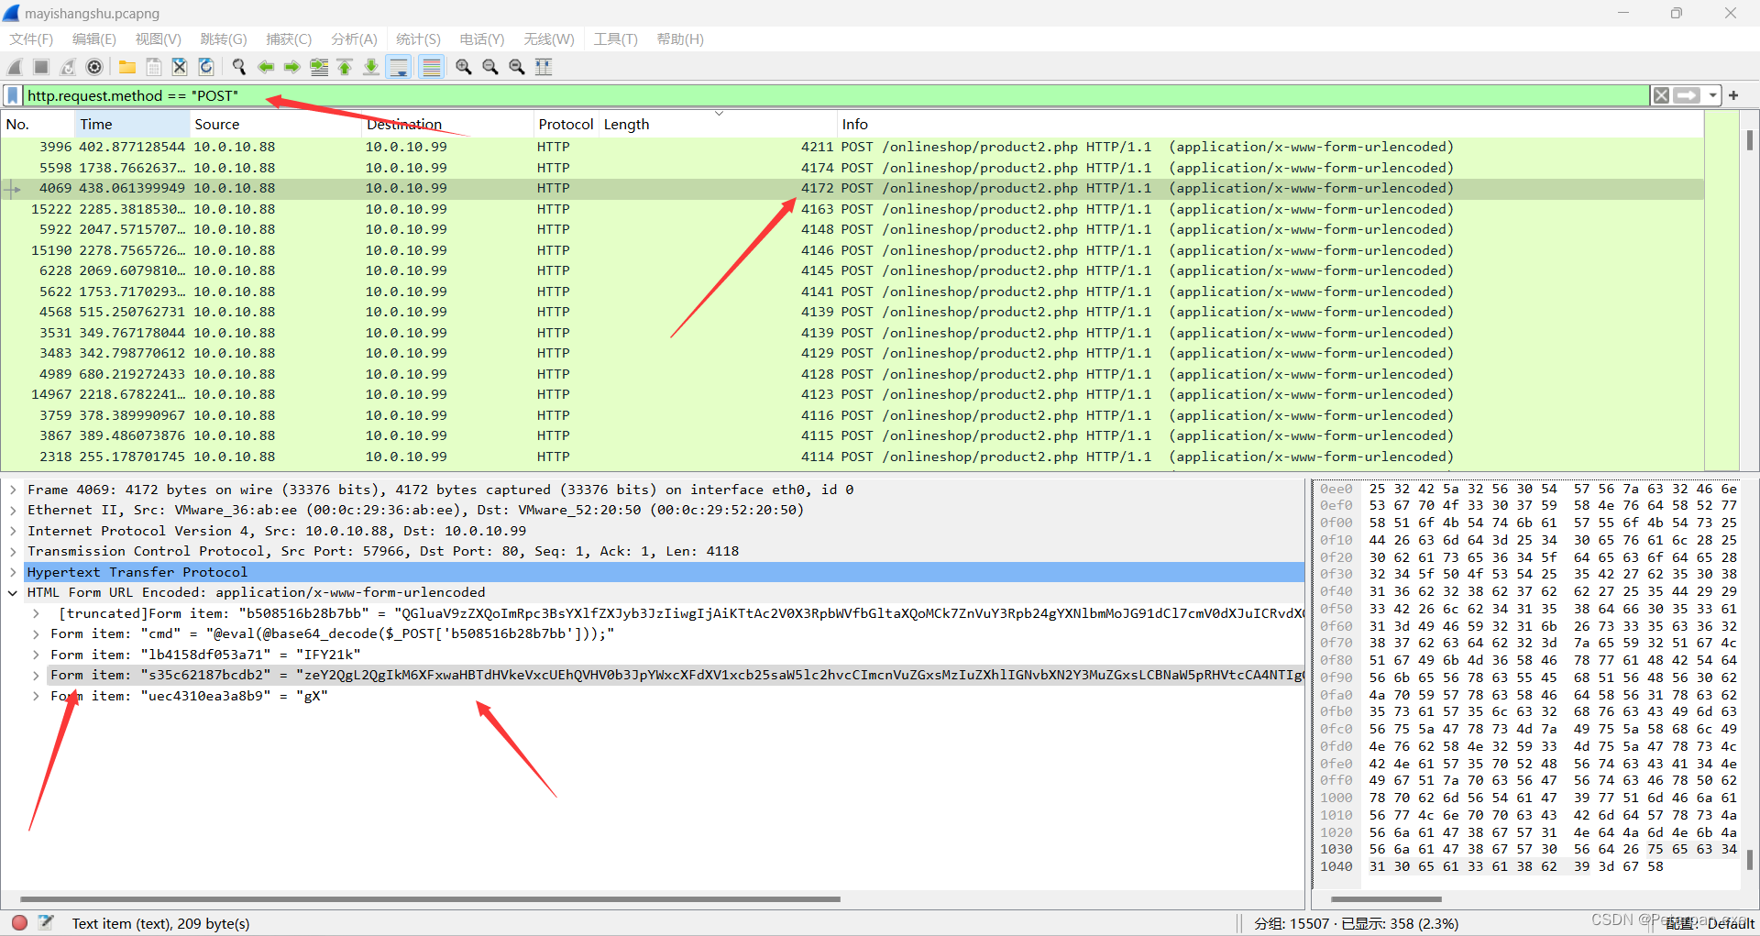Sort by Info column header
The image size is (1760, 936).
[x=1270, y=124]
